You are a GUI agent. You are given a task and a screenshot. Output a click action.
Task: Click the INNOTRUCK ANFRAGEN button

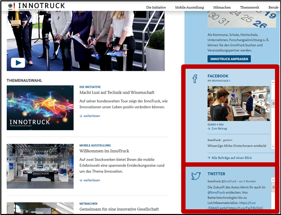229,59
